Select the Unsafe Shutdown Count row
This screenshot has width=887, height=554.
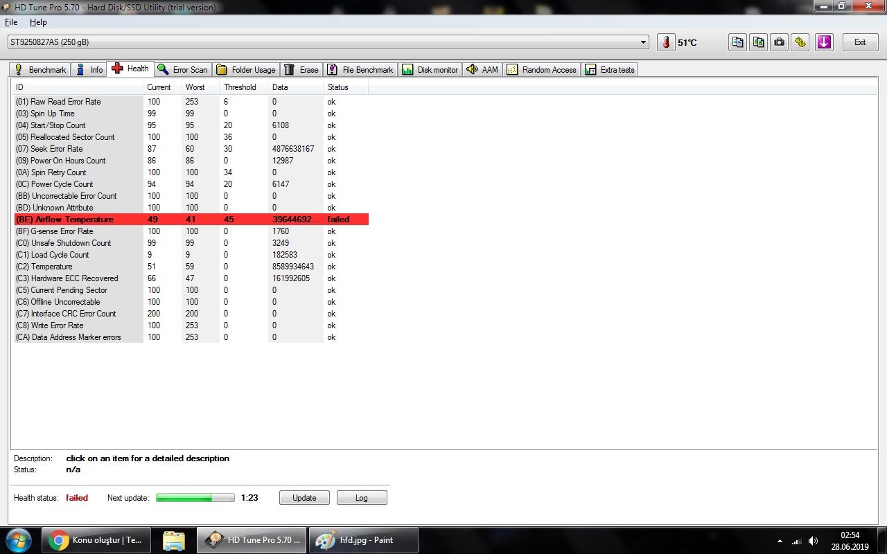click(191, 243)
